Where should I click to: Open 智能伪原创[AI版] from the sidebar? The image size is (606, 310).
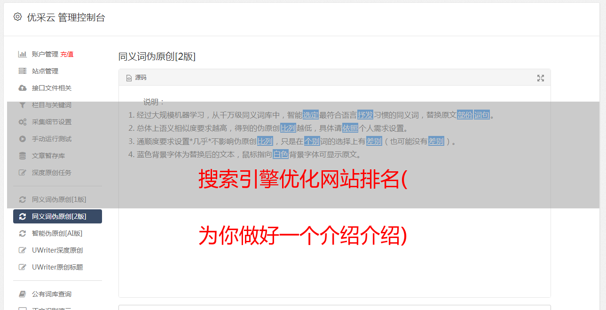[57, 233]
